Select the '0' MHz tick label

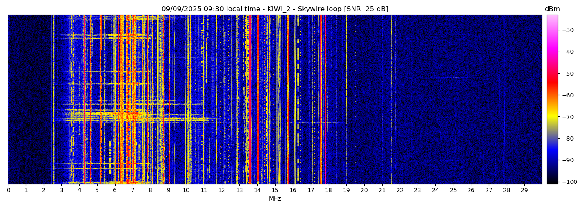(x=8, y=190)
